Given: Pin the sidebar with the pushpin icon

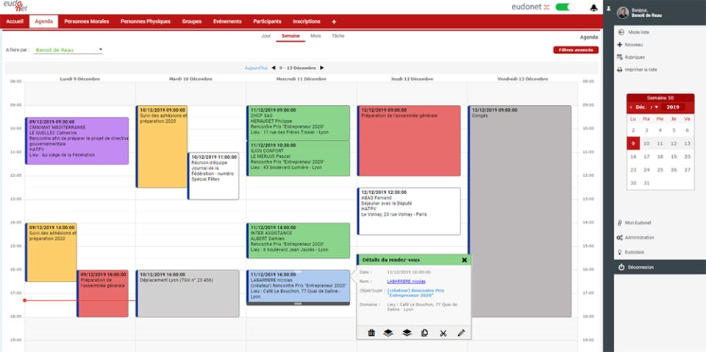Looking at the screenshot, I should click(609, 9).
